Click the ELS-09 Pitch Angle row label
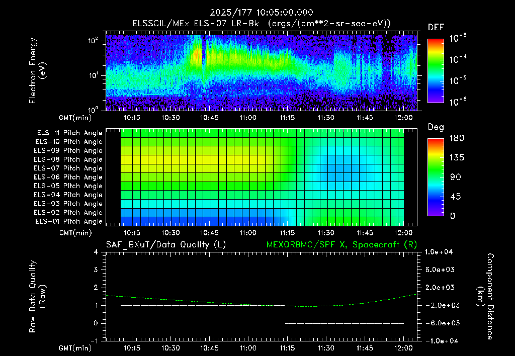The width and height of the screenshot is (515, 356). [68, 151]
